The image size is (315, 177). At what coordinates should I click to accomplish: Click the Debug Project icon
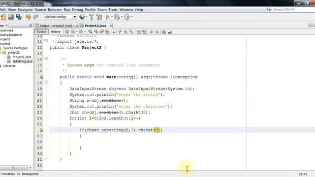pyautogui.click(x=117, y=17)
